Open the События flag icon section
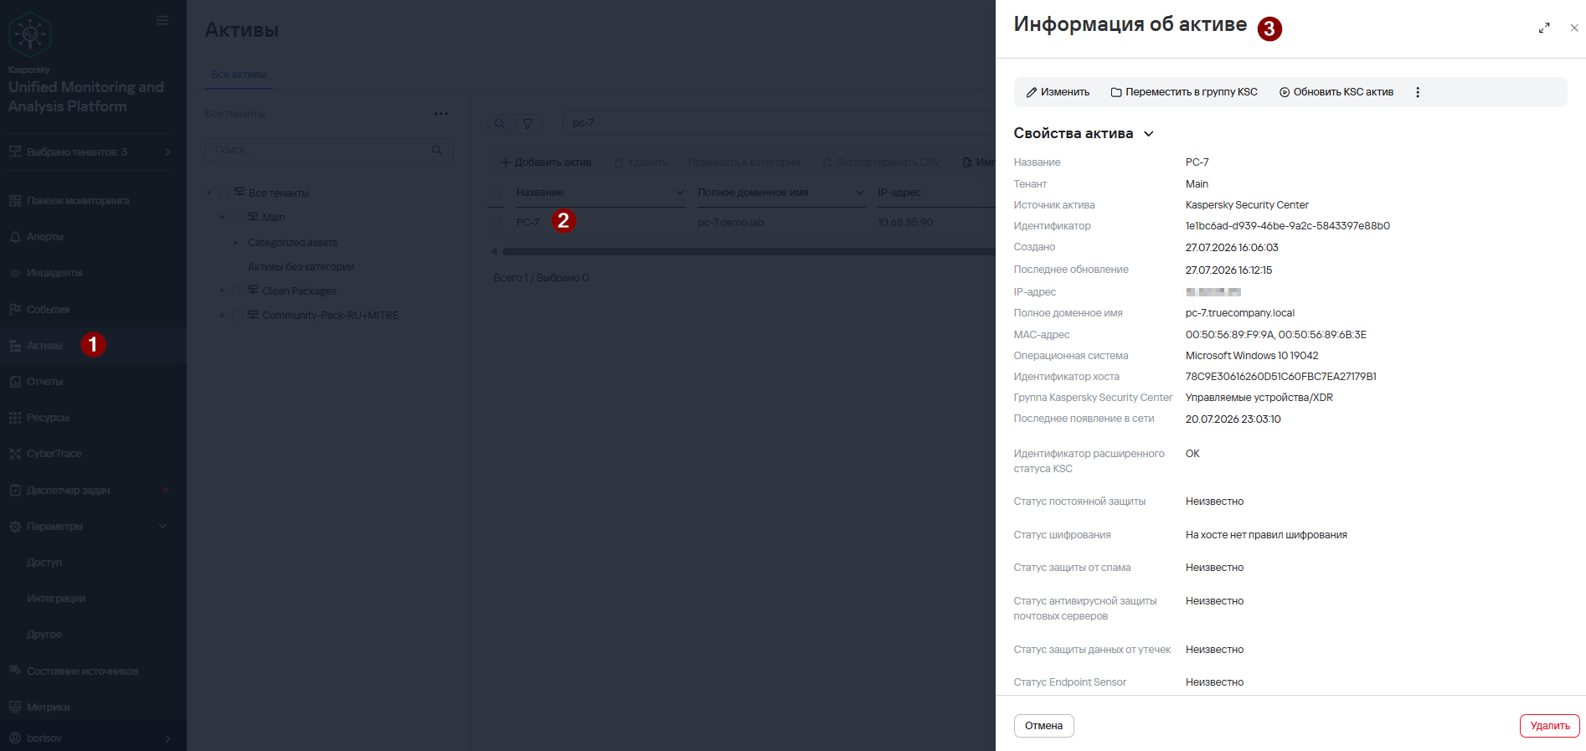Image resolution: width=1586 pixels, height=751 pixels. (x=15, y=309)
